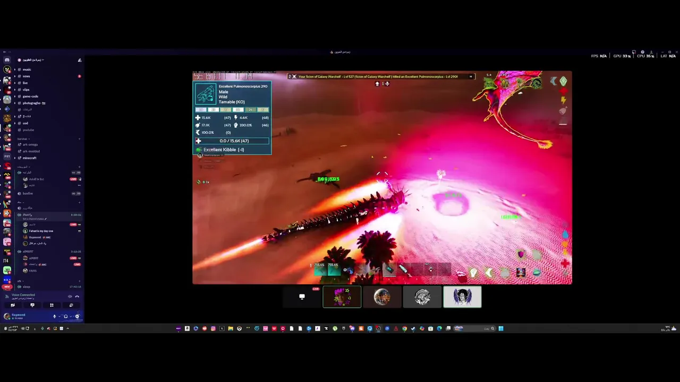680x382 pixels.
Task: Open soundboard button in voice panel
Action: coord(71,305)
